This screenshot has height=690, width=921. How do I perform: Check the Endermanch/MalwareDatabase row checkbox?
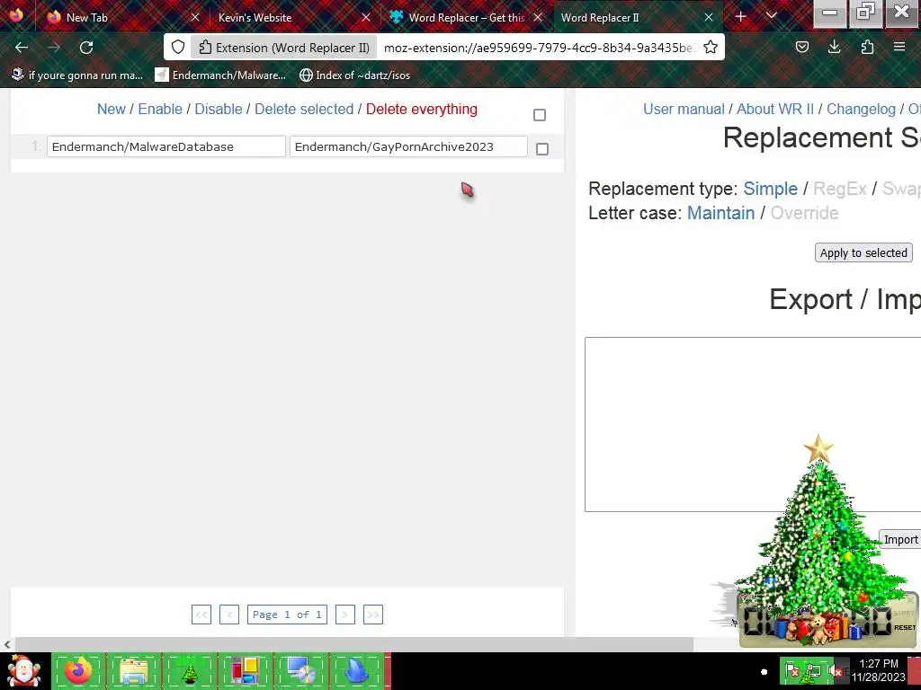[542, 149]
